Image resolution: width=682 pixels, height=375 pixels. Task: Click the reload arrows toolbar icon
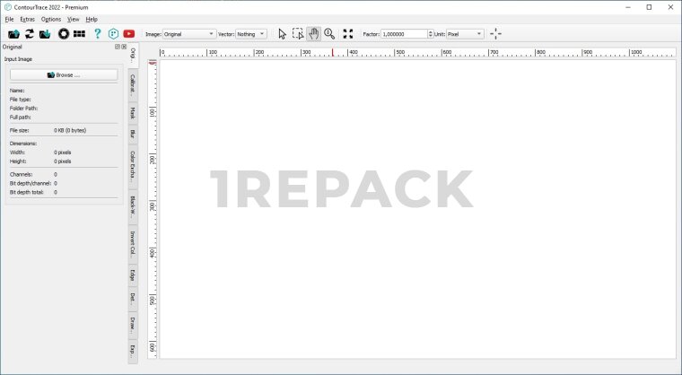(x=29, y=33)
